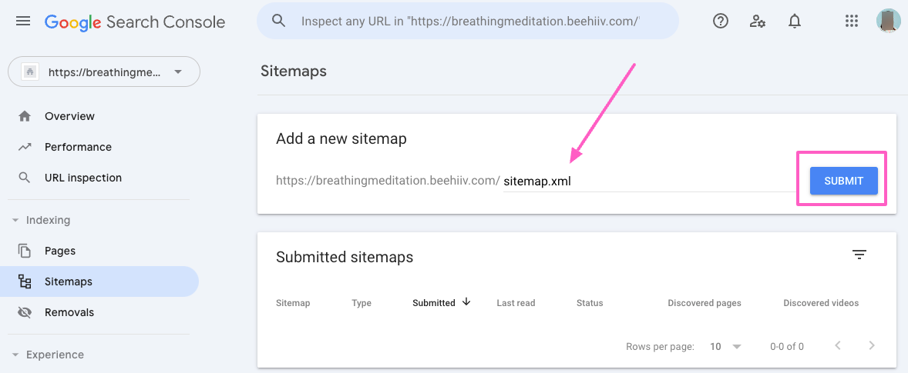Open the URL inspection tool
This screenshot has height=373, width=908.
tap(82, 178)
